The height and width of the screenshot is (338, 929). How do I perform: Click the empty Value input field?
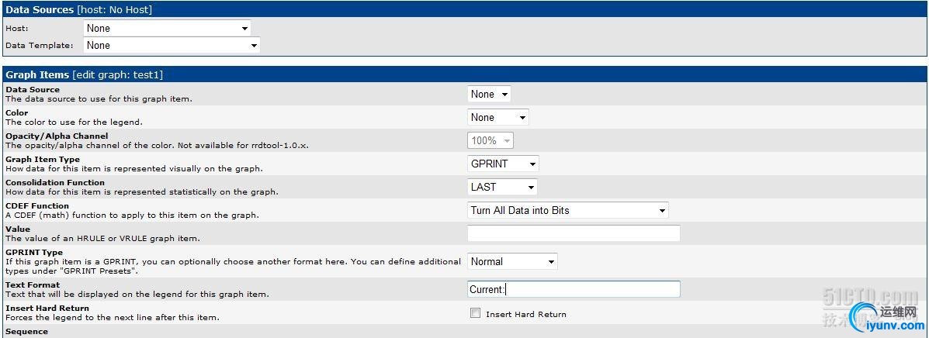pyautogui.click(x=574, y=233)
